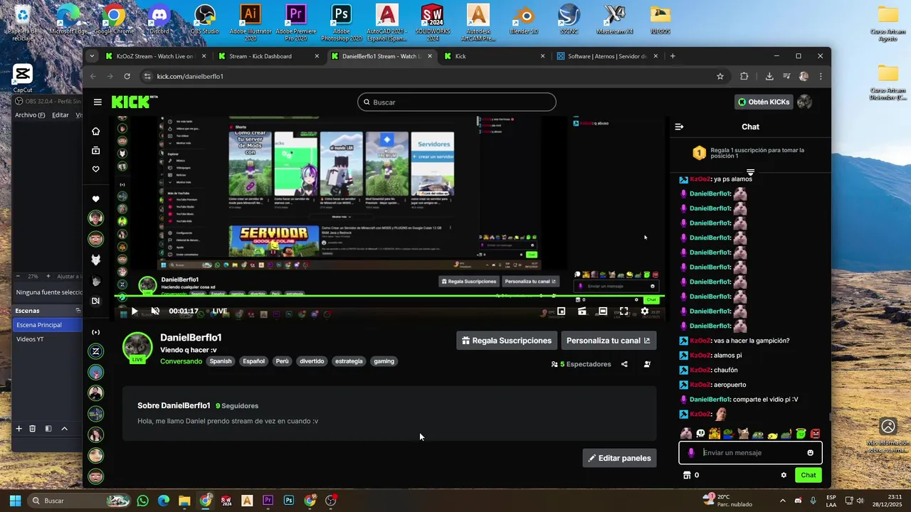Open the emoji picker in chat input

810,453
